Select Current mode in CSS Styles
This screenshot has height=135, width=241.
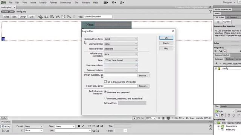pyautogui.click(x=227, y=22)
